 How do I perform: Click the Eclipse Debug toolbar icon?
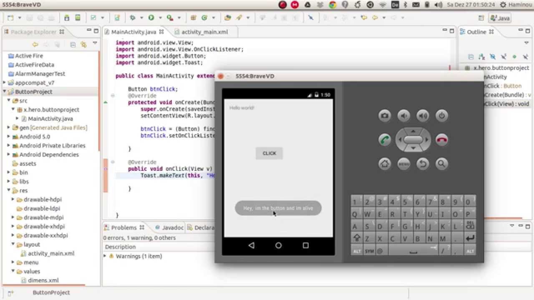click(x=133, y=18)
